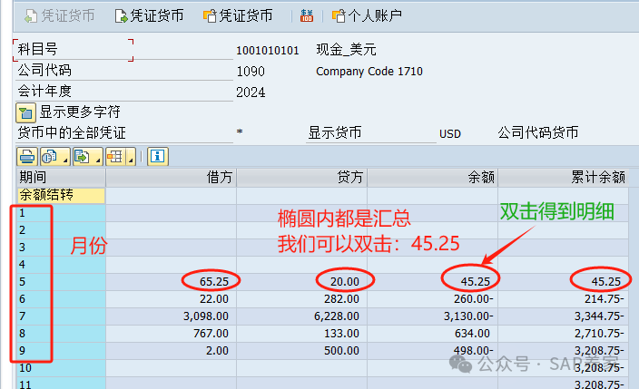Viewport: 639px width, 389px height.
Task: Click credit amount 6,228.00
Action: tap(337, 316)
